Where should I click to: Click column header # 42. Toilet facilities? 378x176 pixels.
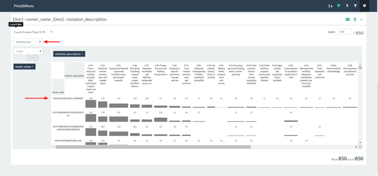click(265, 73)
